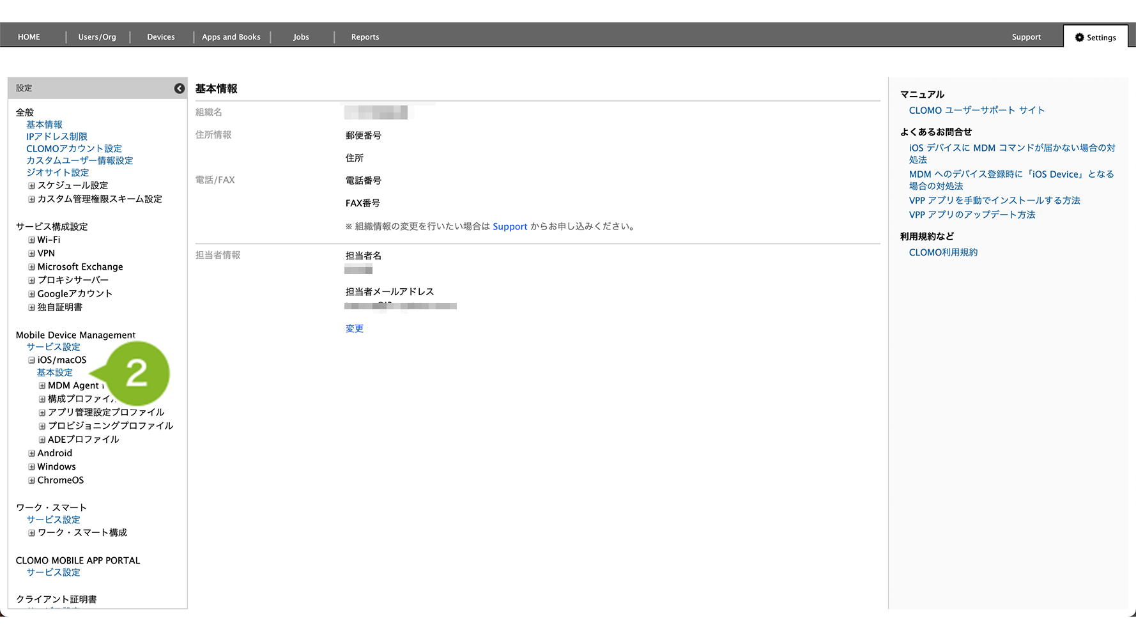1136x639 pixels.
Task: Open CLOMO利用規約 terms link
Action: tap(943, 252)
